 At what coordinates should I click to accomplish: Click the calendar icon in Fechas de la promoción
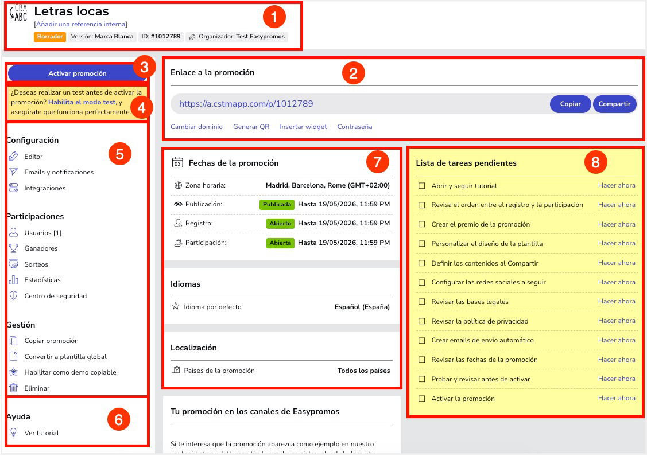(177, 162)
